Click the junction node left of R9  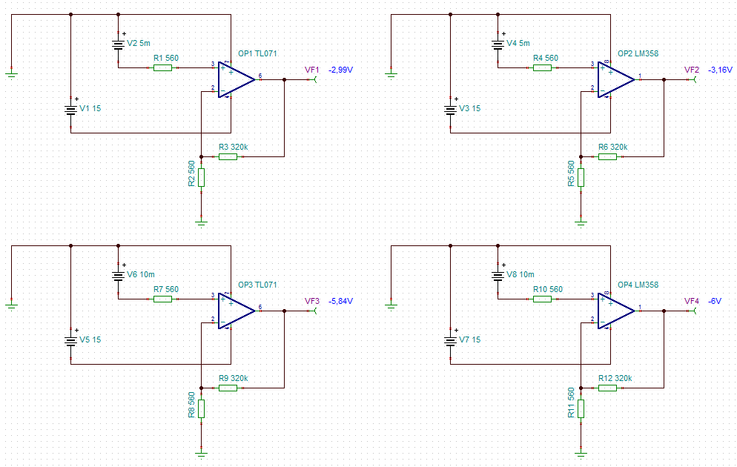pyautogui.click(x=201, y=388)
